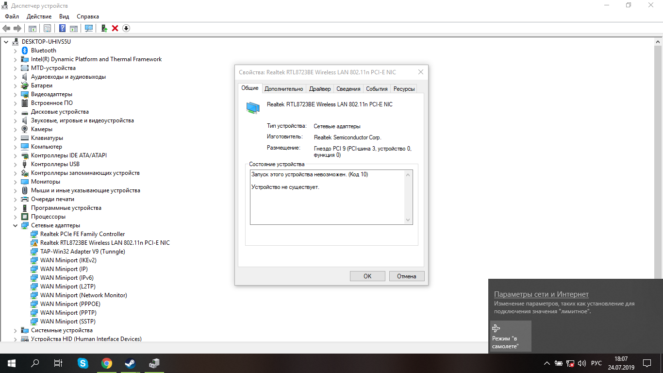
Task: Click the РУС language indicator
Action: (597, 363)
